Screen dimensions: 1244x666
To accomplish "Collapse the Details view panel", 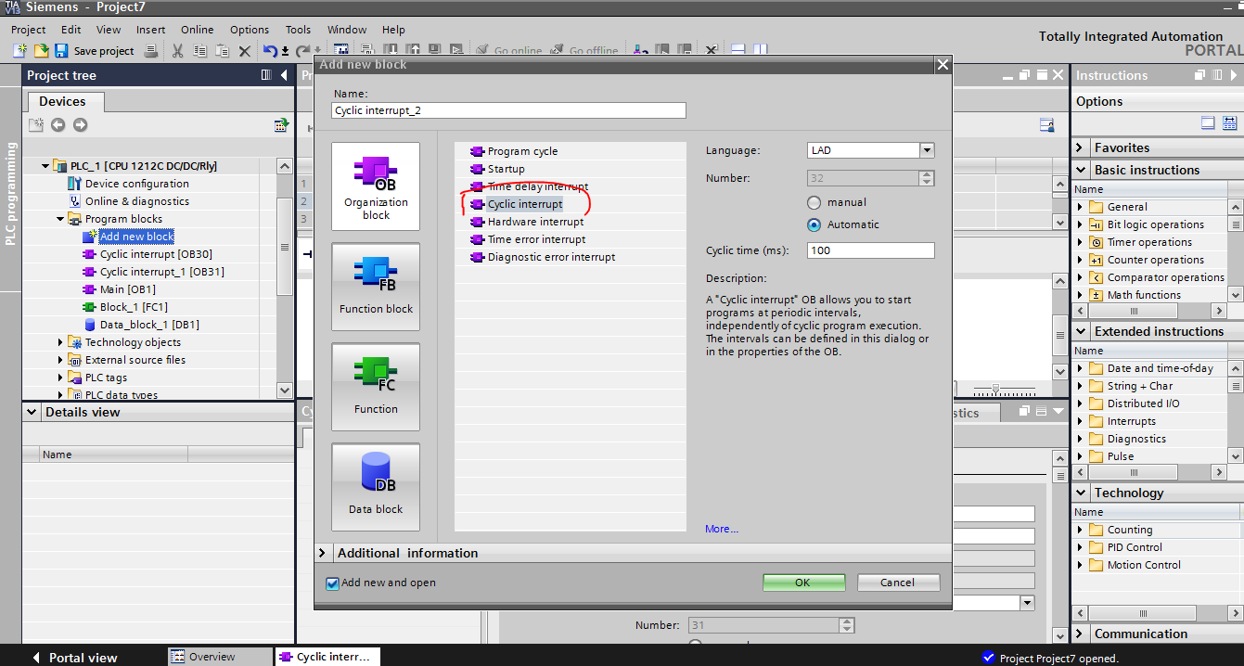I will point(32,412).
